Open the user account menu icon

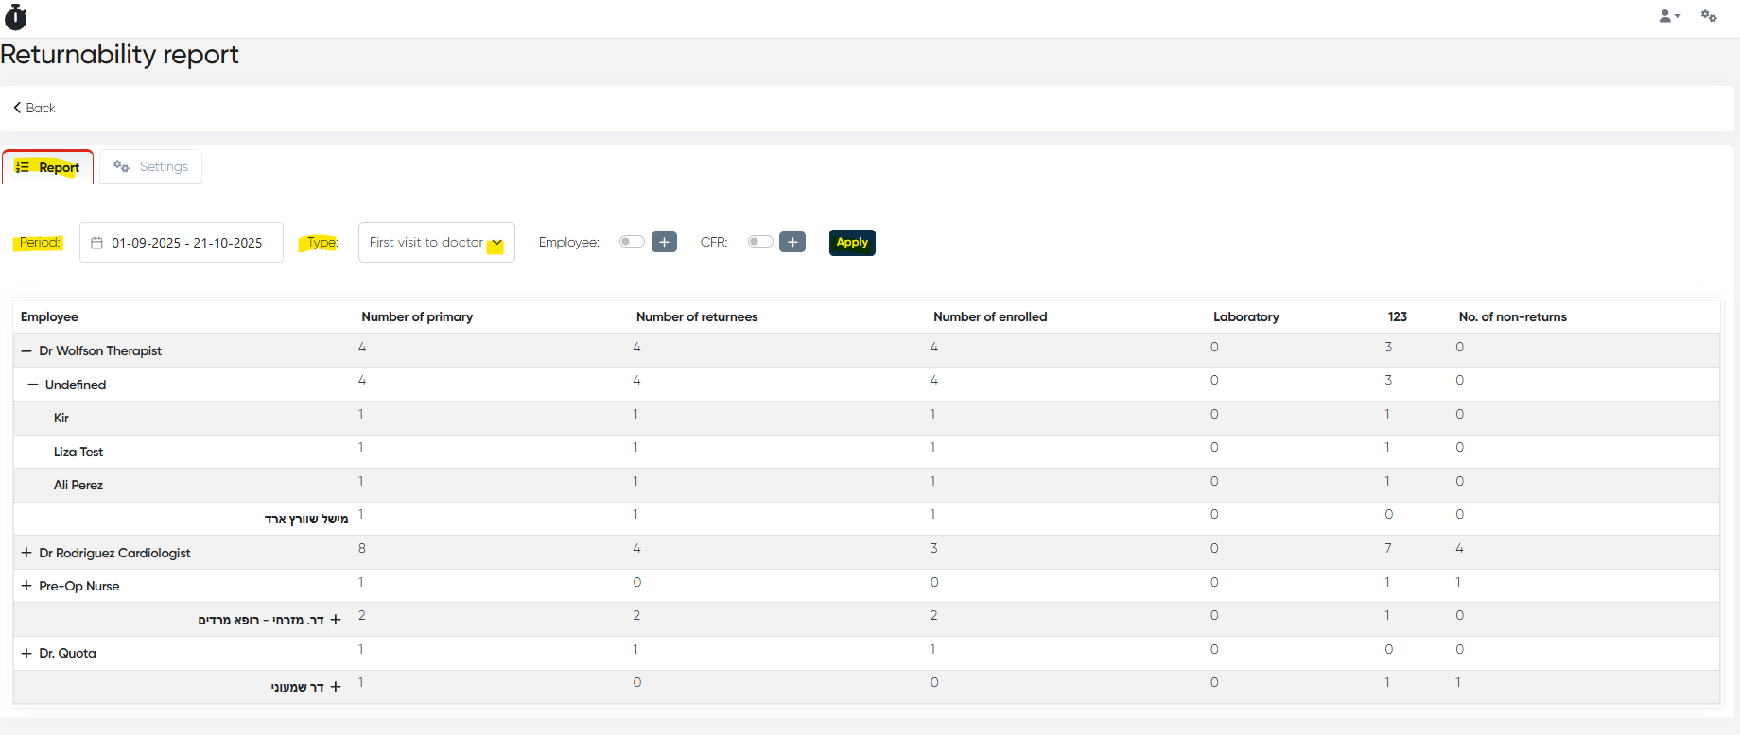pyautogui.click(x=1668, y=16)
